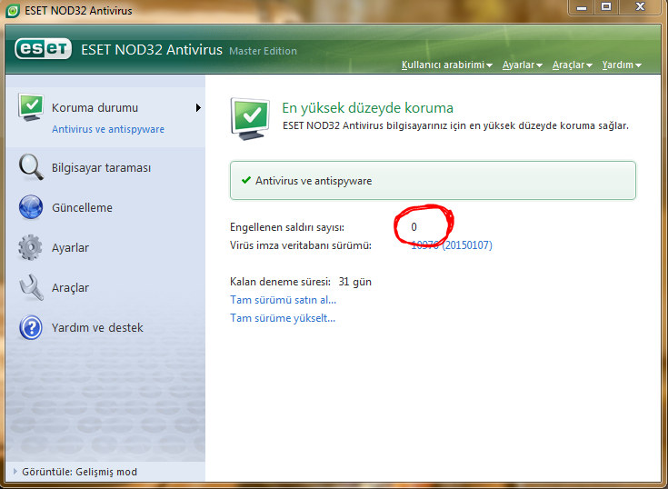Open the Ayarlar menu in the header
This screenshot has height=489, width=668.
(x=523, y=65)
